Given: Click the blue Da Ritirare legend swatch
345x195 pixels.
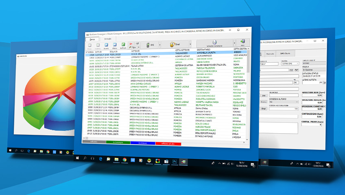Looking at the screenshot, I should 142,143.
